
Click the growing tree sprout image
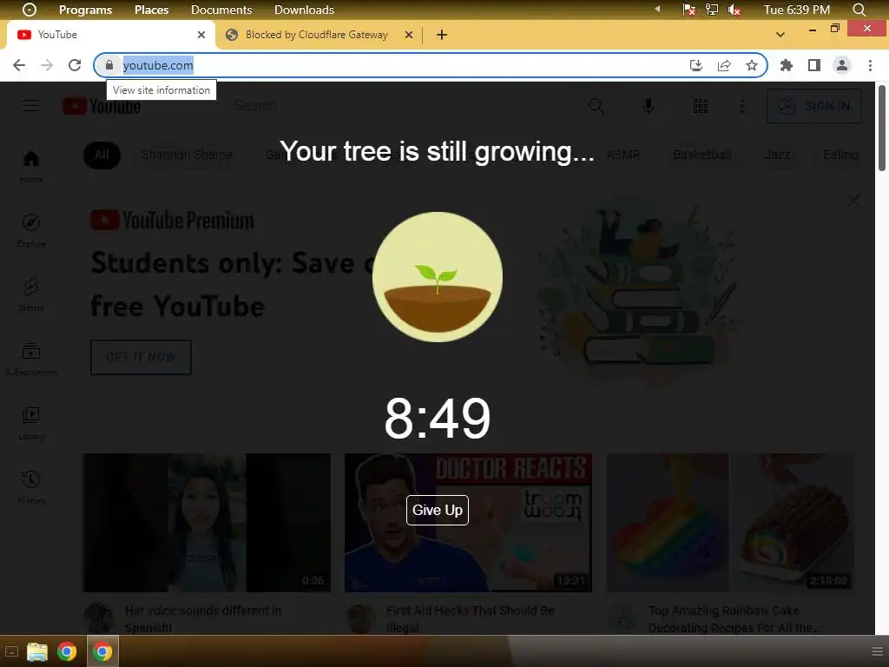click(x=438, y=277)
